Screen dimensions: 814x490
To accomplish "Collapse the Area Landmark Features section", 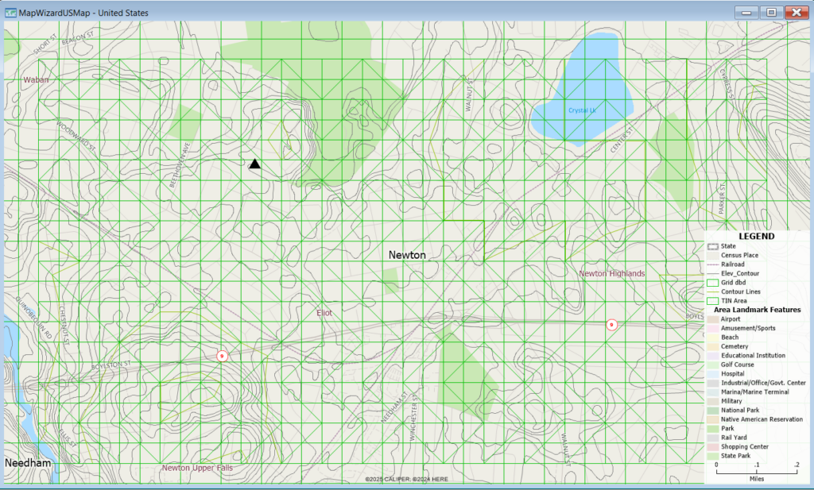I will (758, 310).
